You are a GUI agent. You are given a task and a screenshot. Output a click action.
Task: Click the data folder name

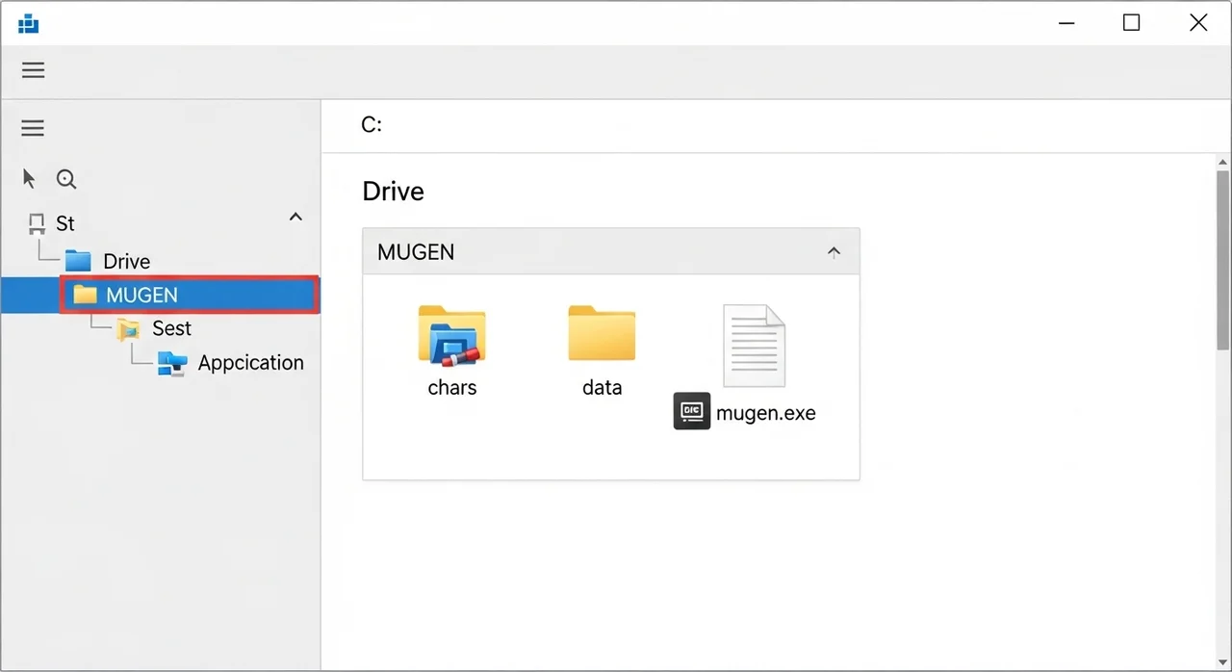tap(603, 387)
